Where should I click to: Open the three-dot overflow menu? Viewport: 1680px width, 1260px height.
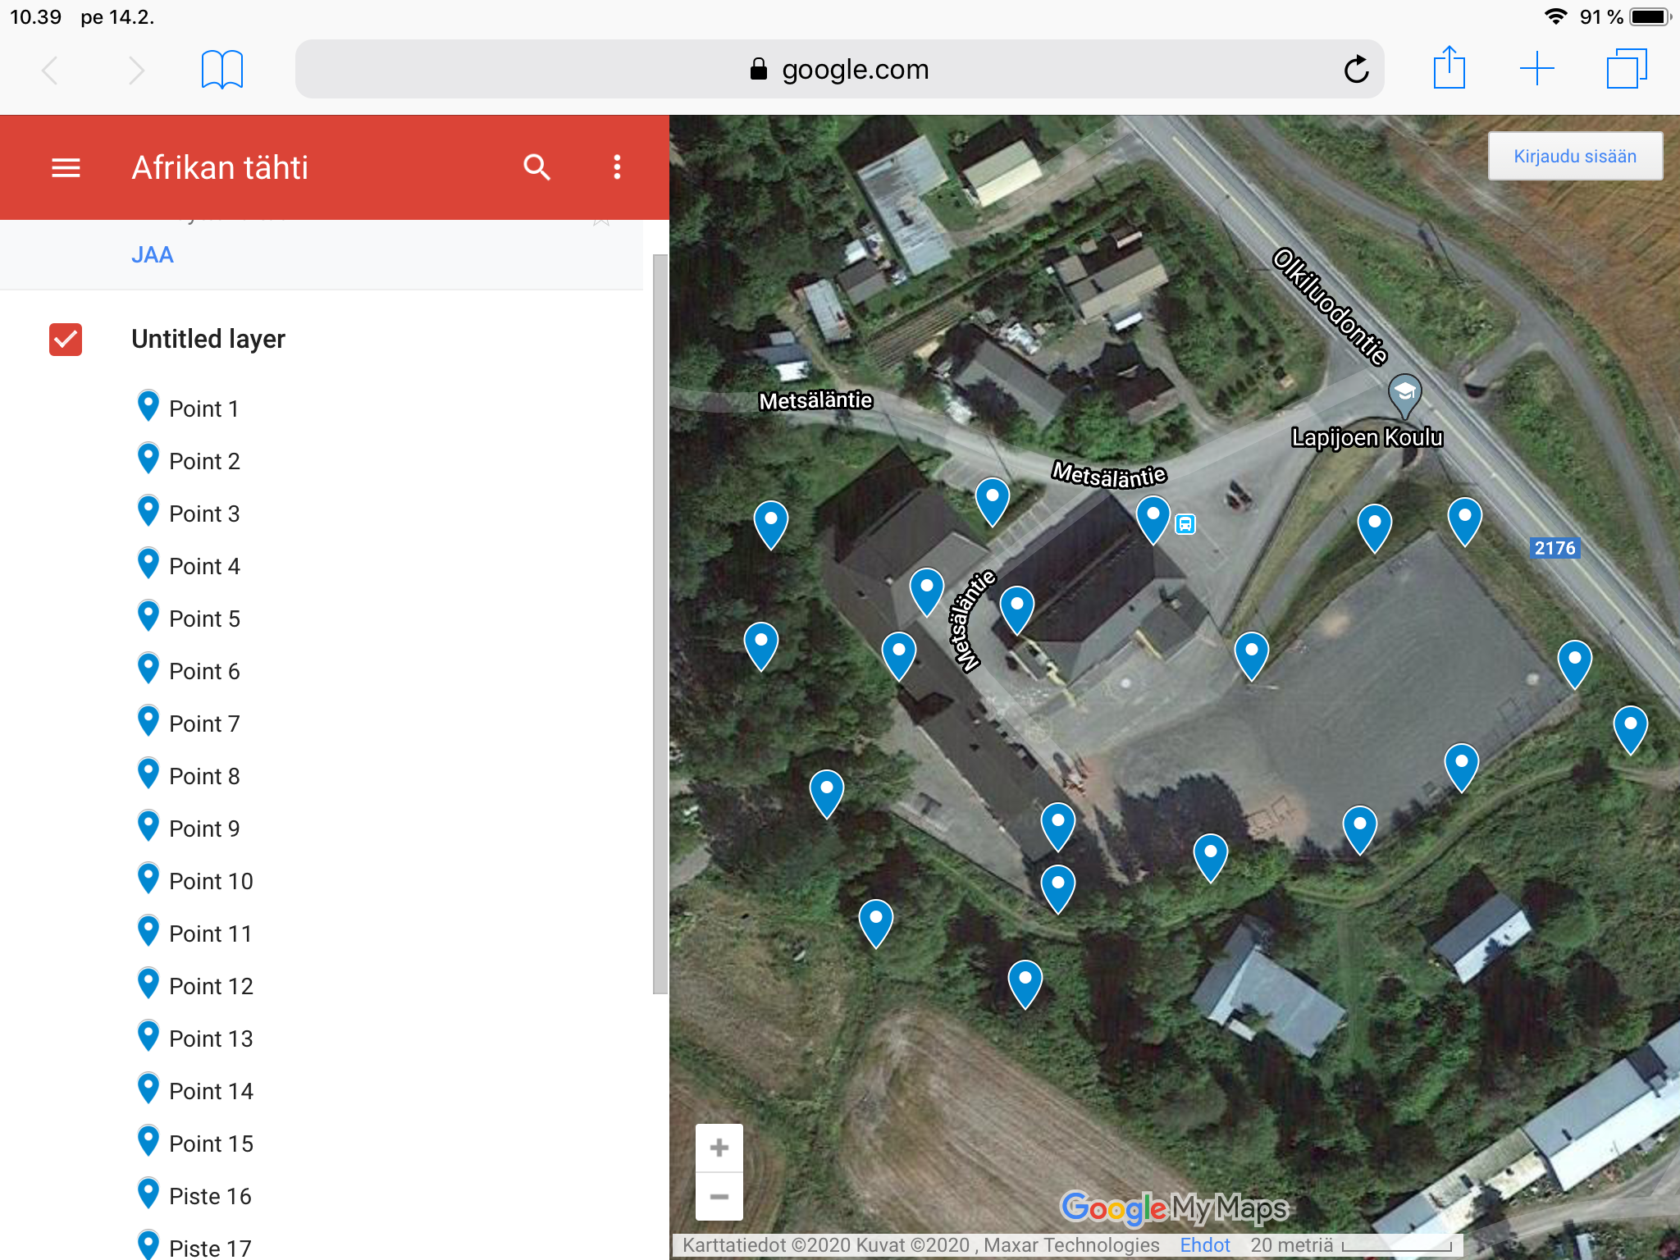coord(617,167)
